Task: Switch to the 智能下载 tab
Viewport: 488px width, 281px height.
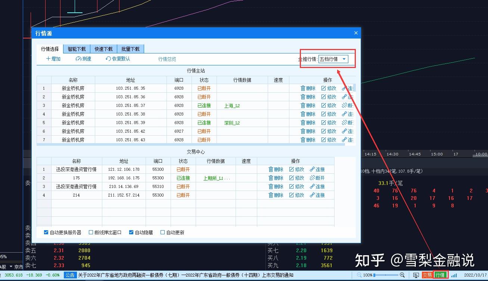Action: pyautogui.click(x=77, y=49)
